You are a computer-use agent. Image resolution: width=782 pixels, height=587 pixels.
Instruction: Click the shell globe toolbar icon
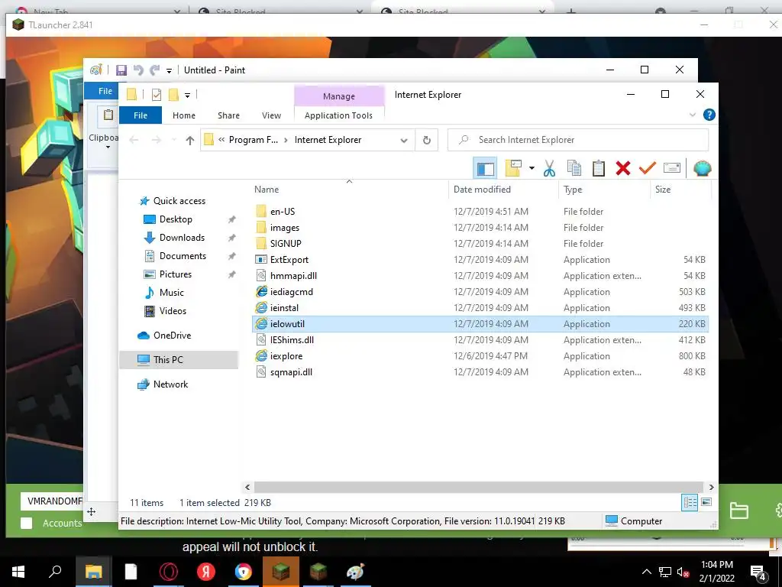702,168
